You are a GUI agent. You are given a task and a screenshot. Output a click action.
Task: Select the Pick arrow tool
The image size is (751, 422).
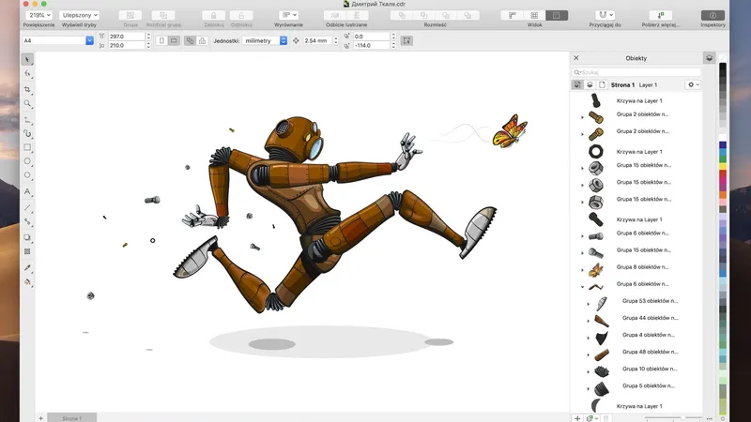click(27, 59)
